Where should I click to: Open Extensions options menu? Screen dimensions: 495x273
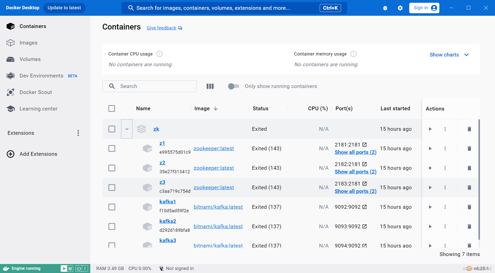(x=78, y=133)
